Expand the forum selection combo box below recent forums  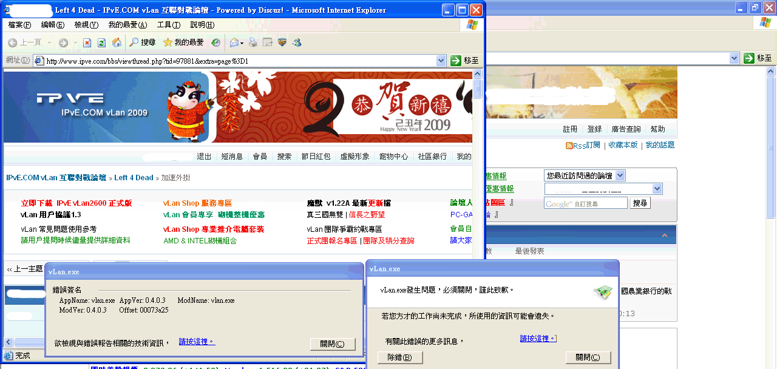pos(657,188)
